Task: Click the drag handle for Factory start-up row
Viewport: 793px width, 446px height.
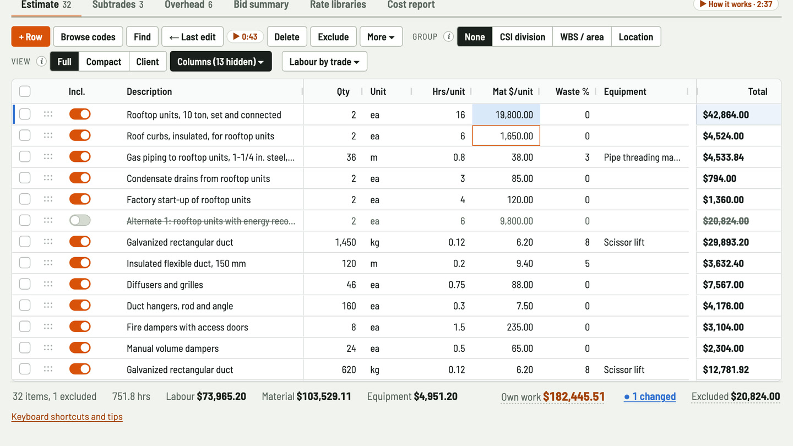Action: [48, 199]
